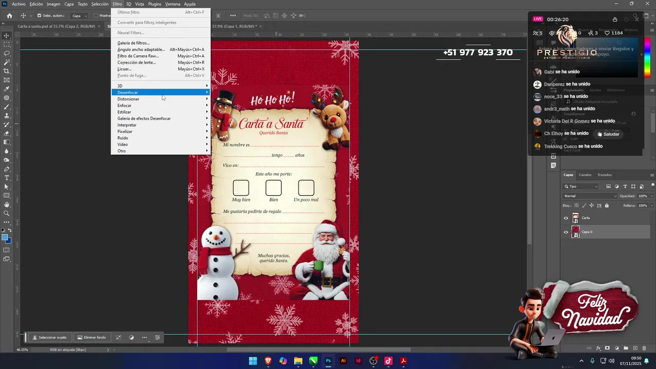Click the Seleccionar sujeto button
The height and width of the screenshot is (369, 656).
[50, 337]
